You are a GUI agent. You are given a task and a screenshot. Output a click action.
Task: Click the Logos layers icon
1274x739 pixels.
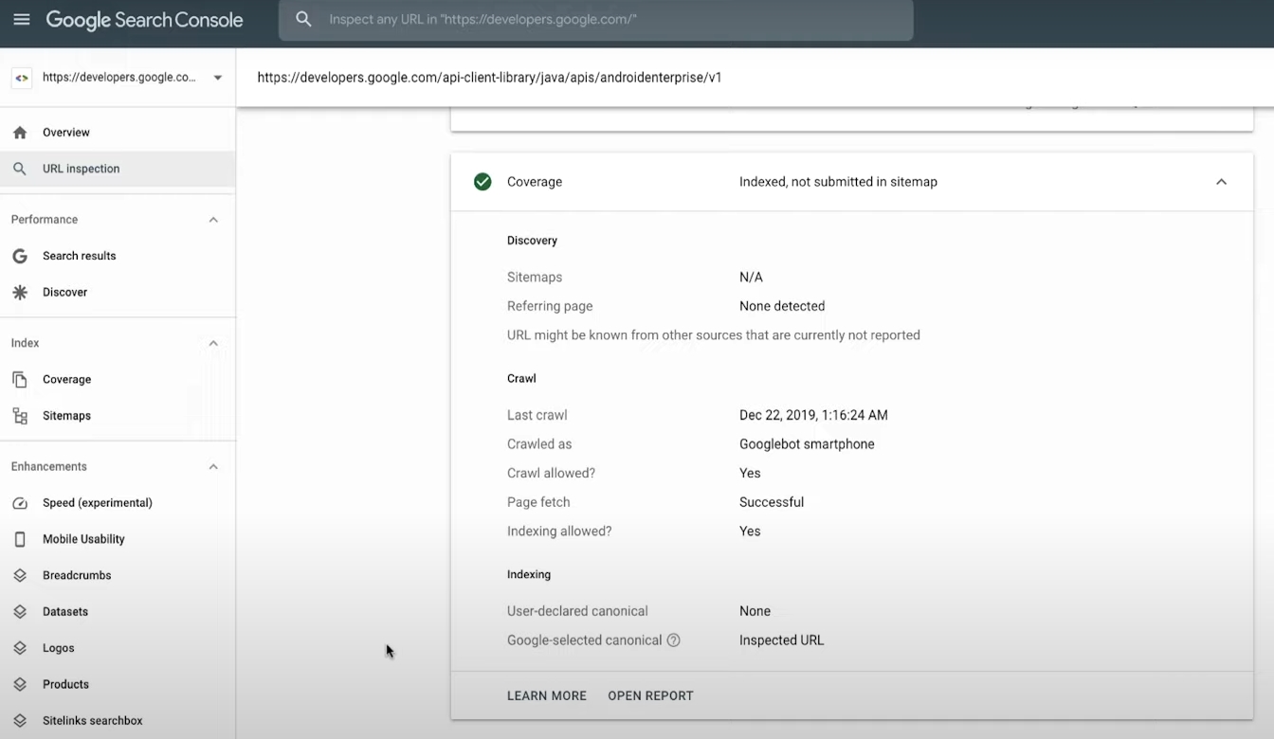click(x=20, y=648)
